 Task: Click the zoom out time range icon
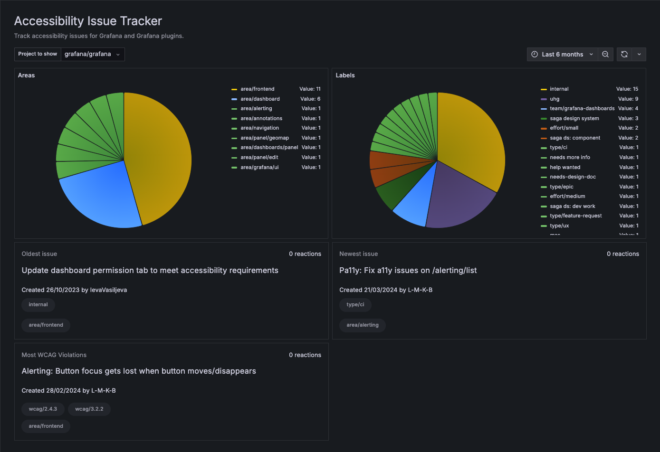point(605,55)
